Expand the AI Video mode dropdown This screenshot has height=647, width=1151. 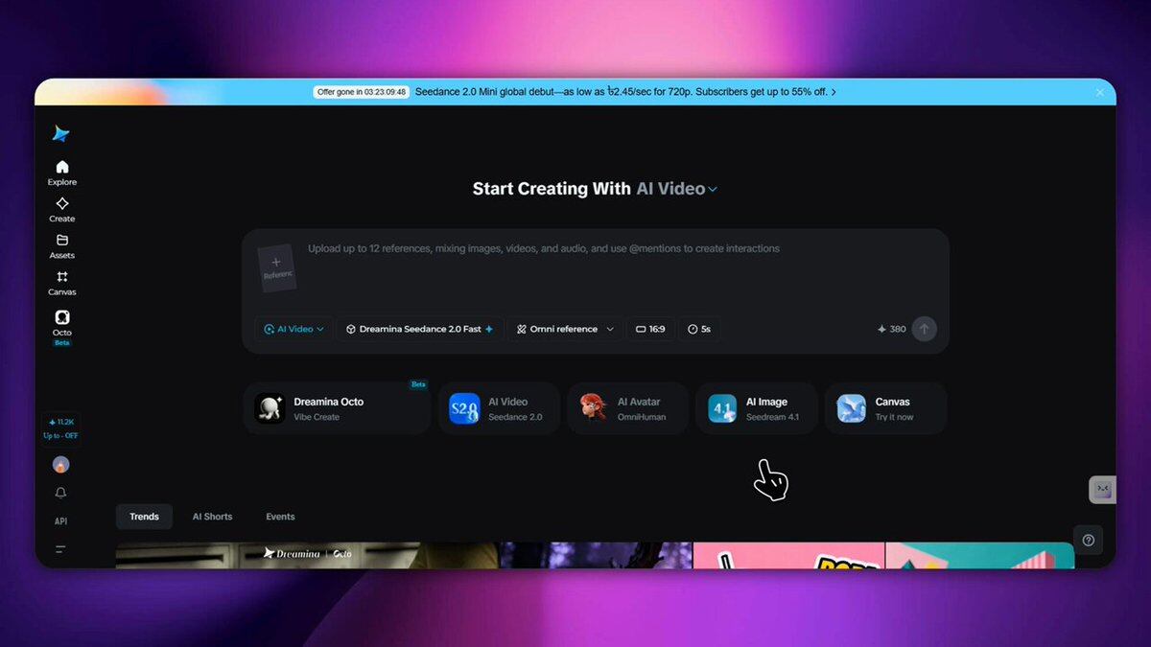coord(294,329)
